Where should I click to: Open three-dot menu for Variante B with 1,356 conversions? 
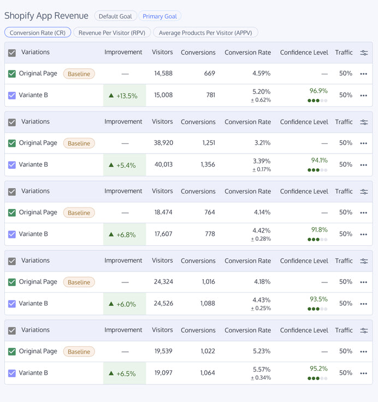point(364,165)
